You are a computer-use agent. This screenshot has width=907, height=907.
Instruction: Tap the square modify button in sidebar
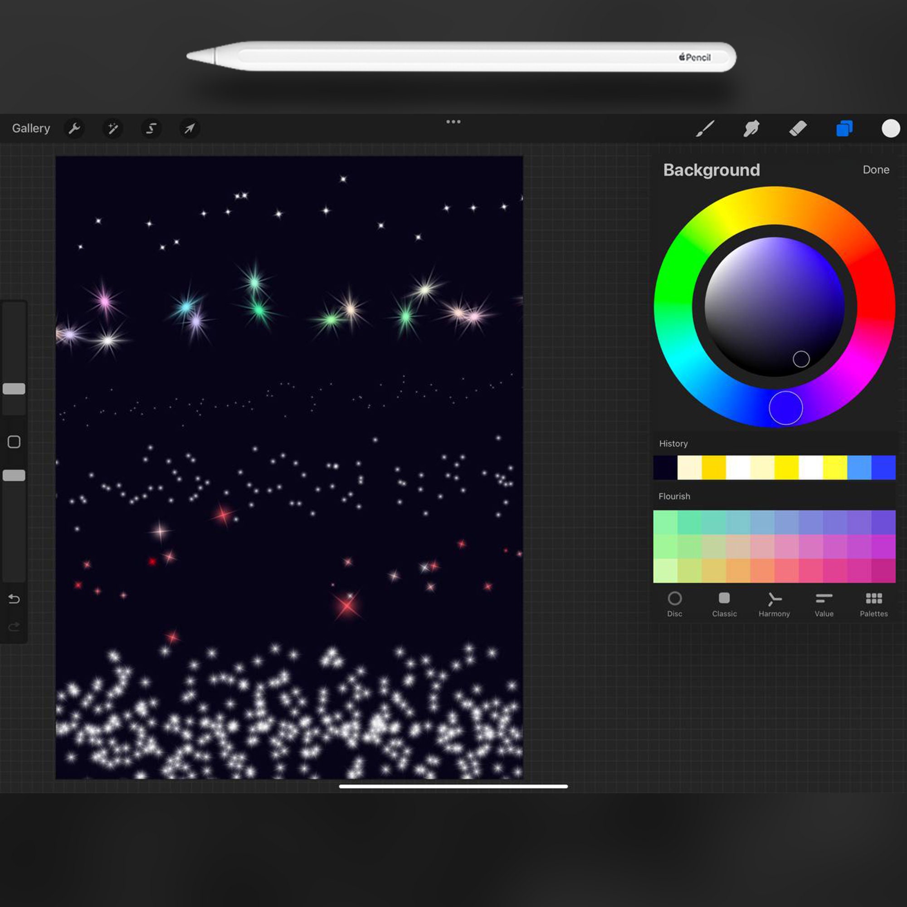[x=14, y=442]
